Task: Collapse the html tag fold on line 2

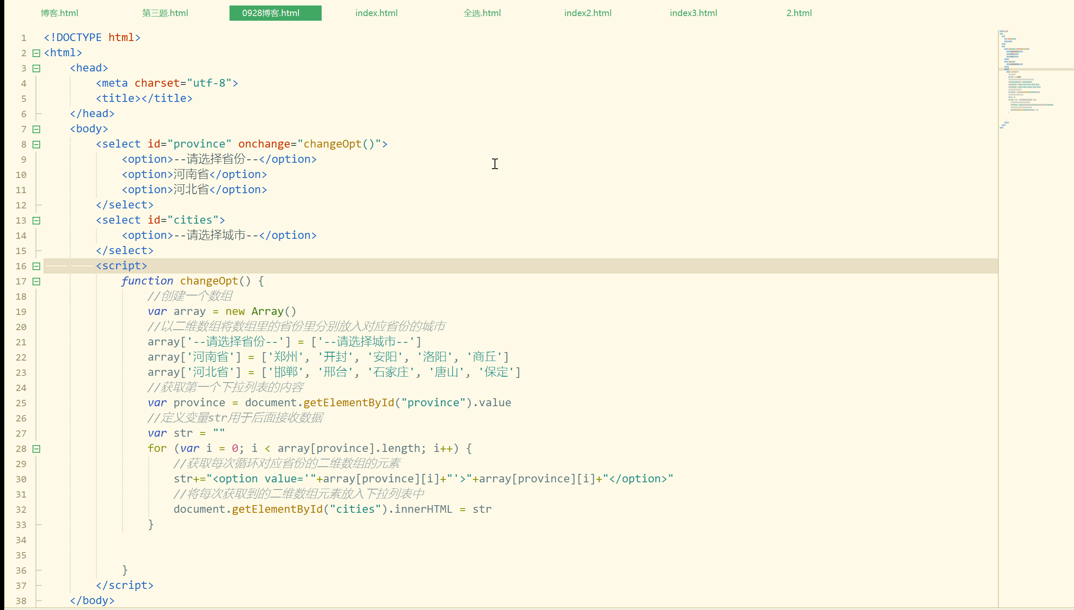Action: (x=36, y=53)
